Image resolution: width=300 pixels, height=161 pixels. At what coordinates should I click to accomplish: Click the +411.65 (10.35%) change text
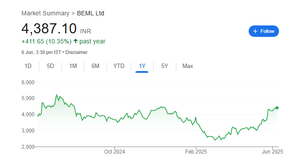(x=46, y=41)
